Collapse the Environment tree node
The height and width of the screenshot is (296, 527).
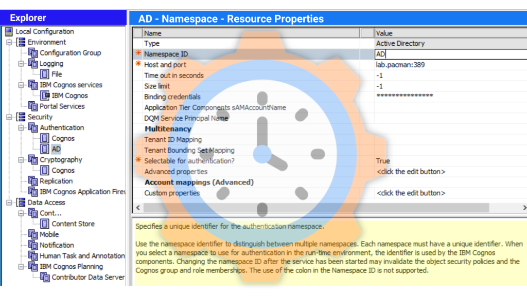pyautogui.click(x=9, y=42)
